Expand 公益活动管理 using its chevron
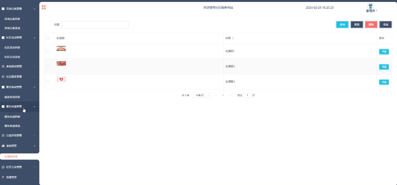 [35, 136]
